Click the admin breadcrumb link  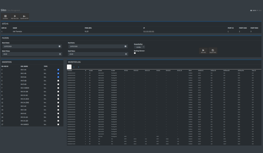pyautogui.click(x=254, y=10)
